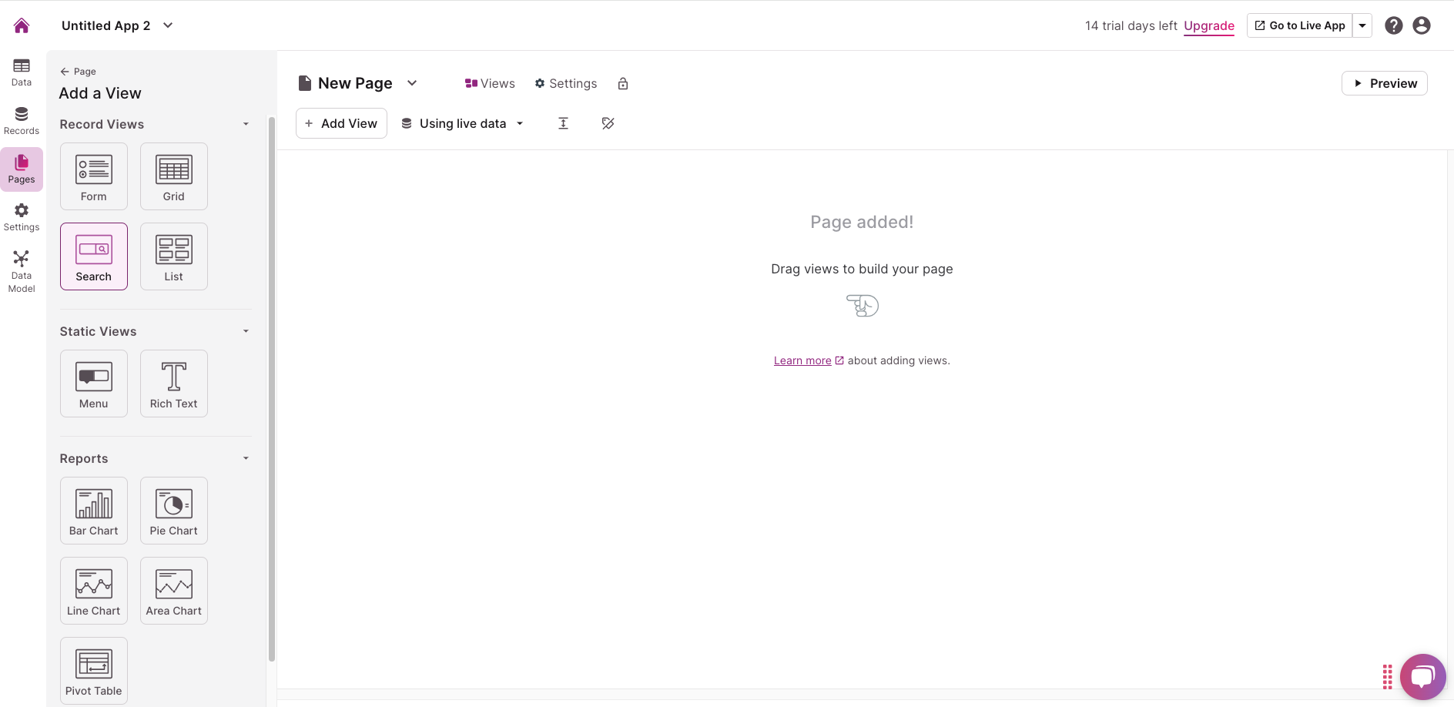This screenshot has width=1454, height=707.
Task: Select the Form view tile
Action: (94, 176)
